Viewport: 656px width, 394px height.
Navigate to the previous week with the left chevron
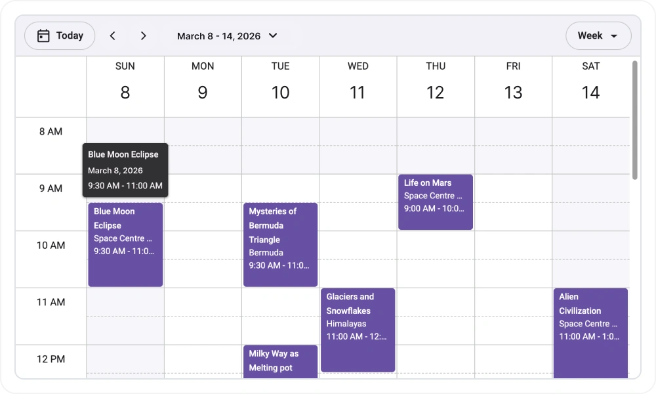click(x=112, y=35)
